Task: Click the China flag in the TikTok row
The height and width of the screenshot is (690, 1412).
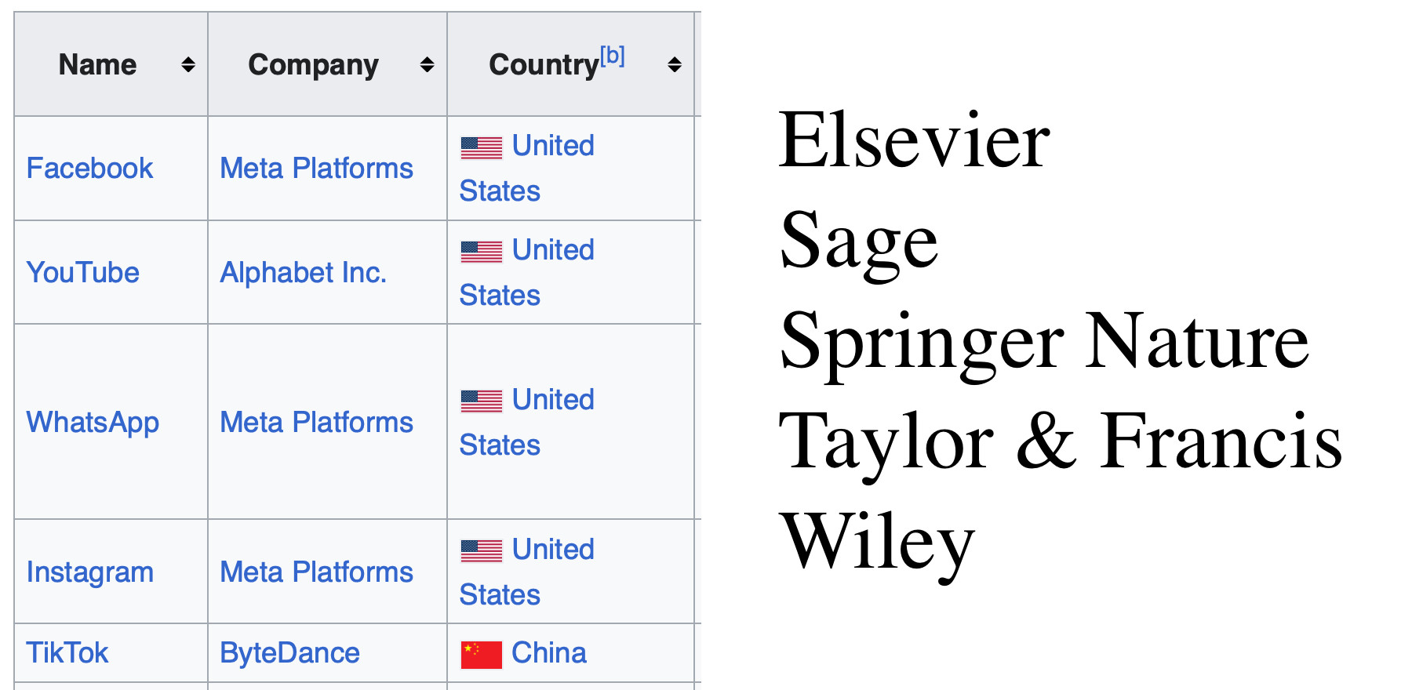Action: click(x=481, y=655)
